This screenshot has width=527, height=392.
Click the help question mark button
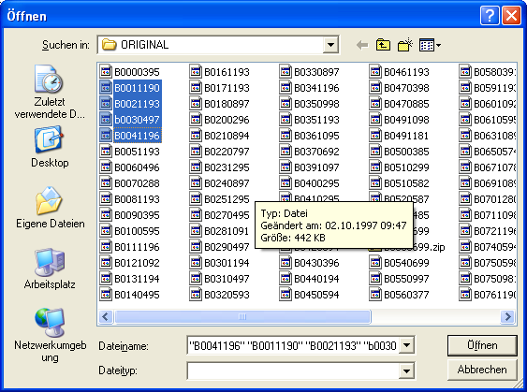[x=490, y=16]
